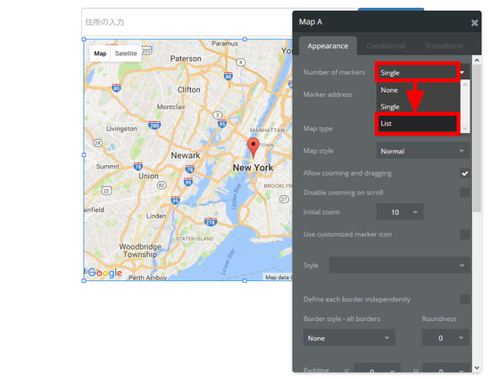Click the Clifton label on map
500x379 pixels.
[x=188, y=90]
